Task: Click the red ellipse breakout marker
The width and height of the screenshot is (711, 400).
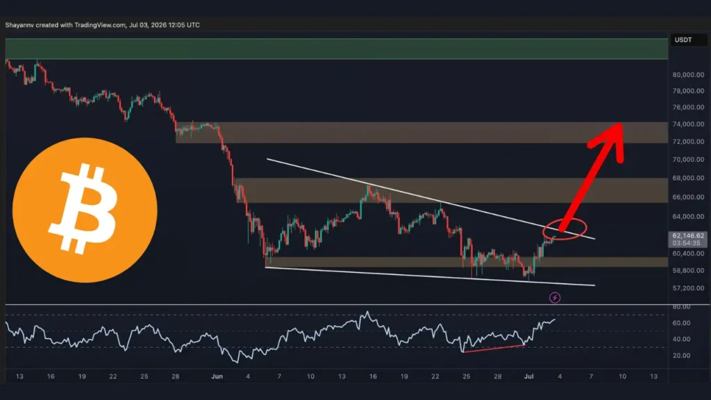Action: coord(564,228)
